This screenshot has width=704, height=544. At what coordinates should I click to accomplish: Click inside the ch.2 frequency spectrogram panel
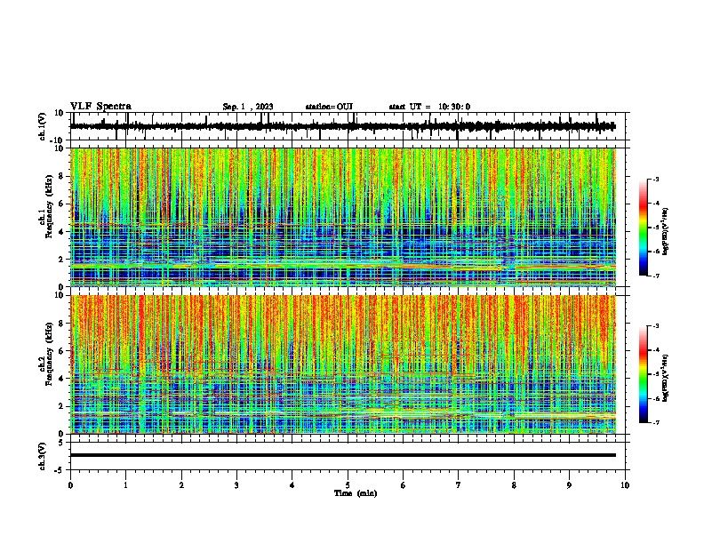pos(343,364)
